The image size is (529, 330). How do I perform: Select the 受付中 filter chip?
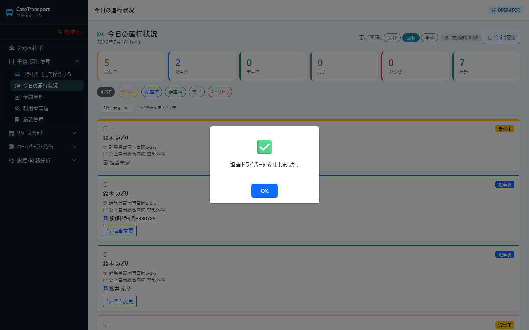[128, 92]
